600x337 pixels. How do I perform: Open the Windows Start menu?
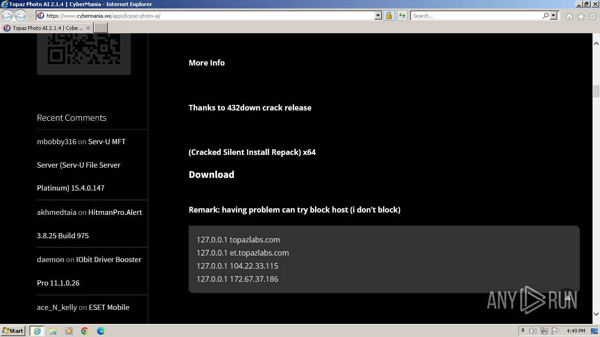click(x=13, y=331)
